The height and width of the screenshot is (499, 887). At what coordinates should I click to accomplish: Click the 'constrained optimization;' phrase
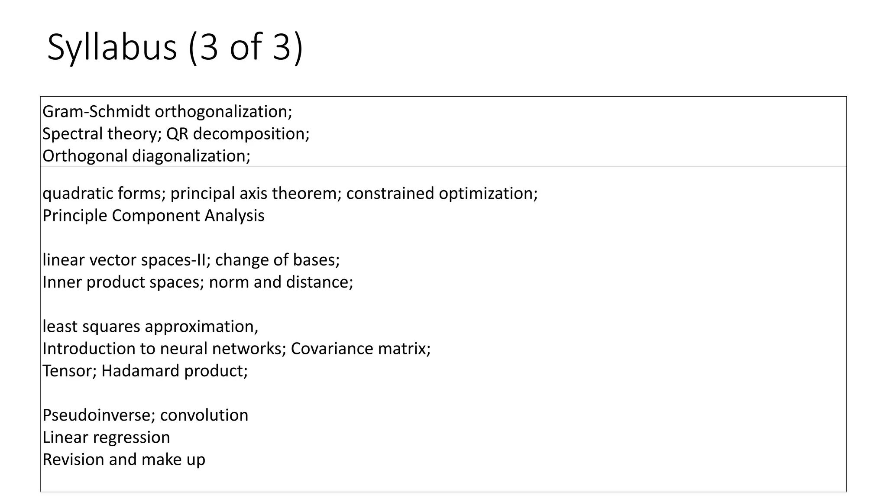442,193
